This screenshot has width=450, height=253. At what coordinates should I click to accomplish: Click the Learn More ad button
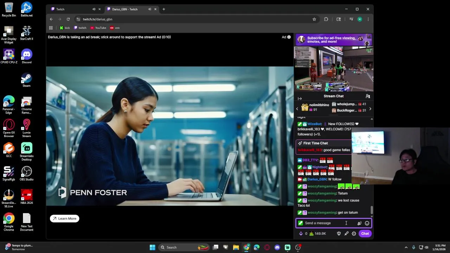click(x=65, y=219)
